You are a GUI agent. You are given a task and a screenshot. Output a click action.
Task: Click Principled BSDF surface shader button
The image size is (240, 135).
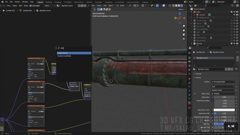pyautogui.click(x=223, y=82)
